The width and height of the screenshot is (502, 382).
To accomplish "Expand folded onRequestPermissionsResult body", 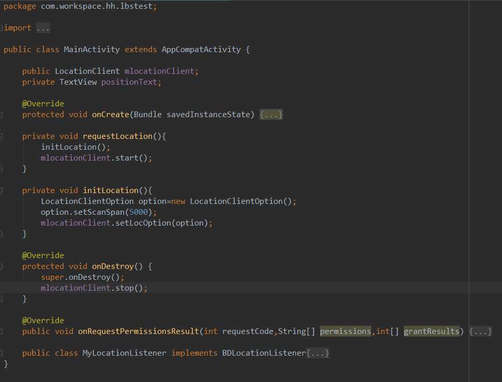I will 480,331.
